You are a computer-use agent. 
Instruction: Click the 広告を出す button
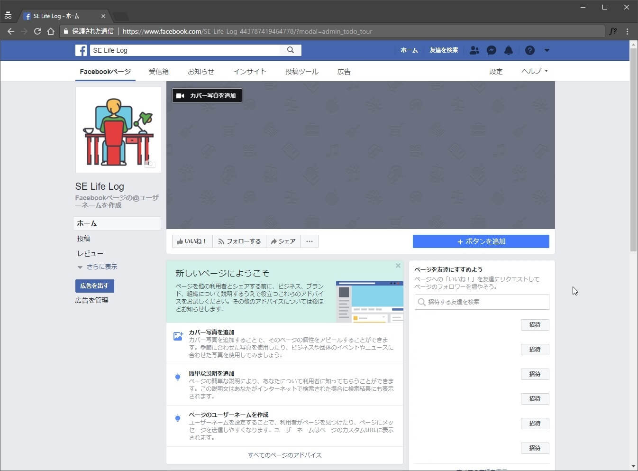pyautogui.click(x=94, y=286)
